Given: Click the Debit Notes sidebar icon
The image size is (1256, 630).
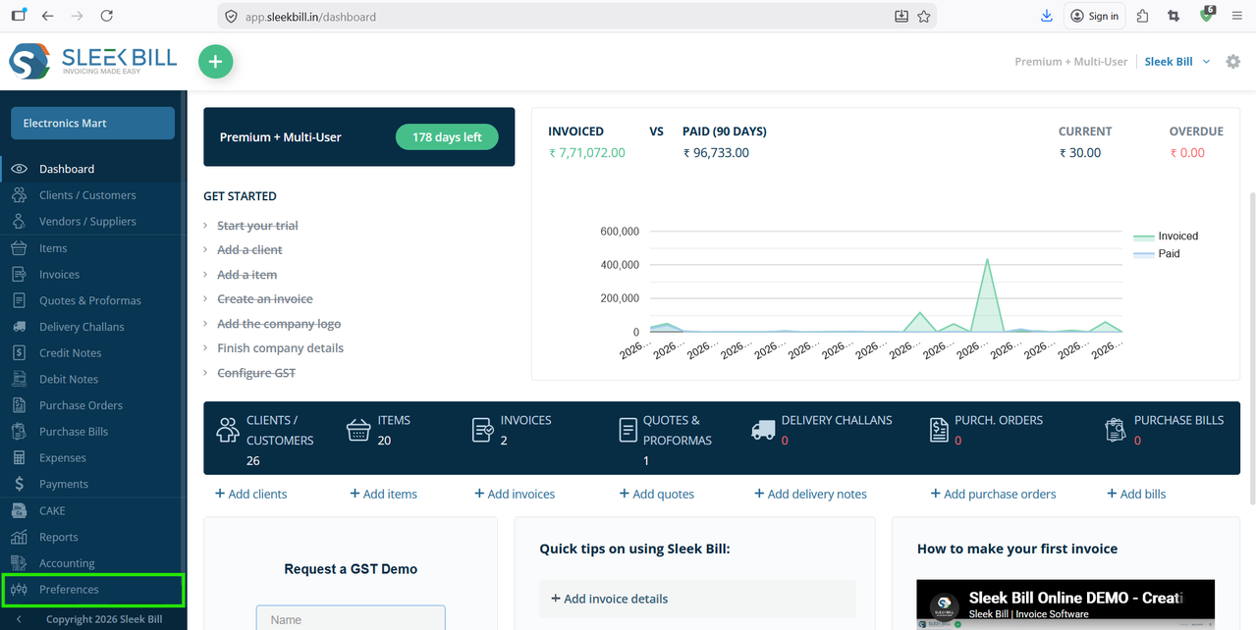Looking at the screenshot, I should click(19, 379).
